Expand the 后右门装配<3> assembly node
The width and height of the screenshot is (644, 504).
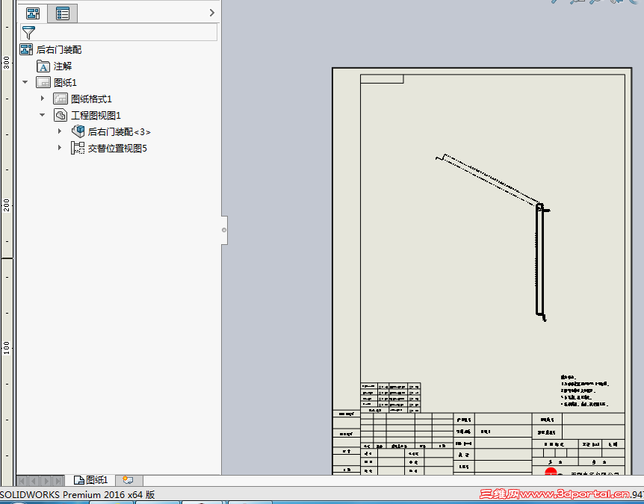(x=60, y=131)
